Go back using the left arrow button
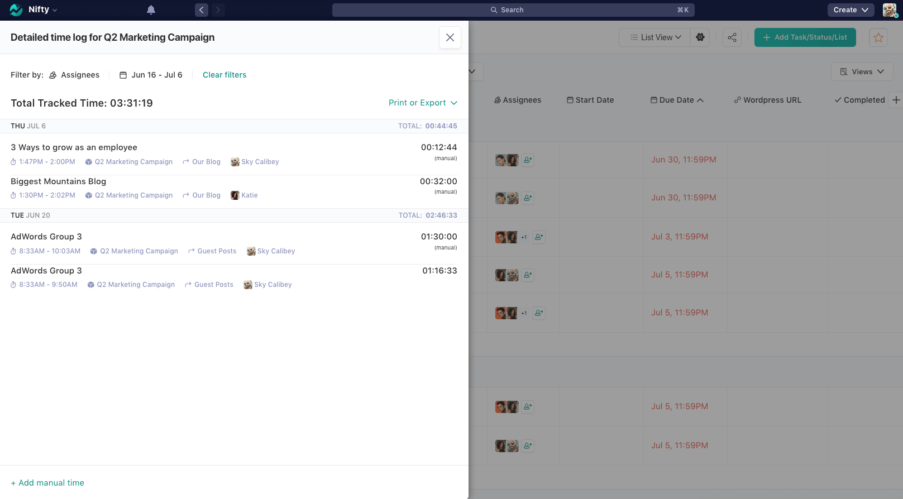 point(202,10)
